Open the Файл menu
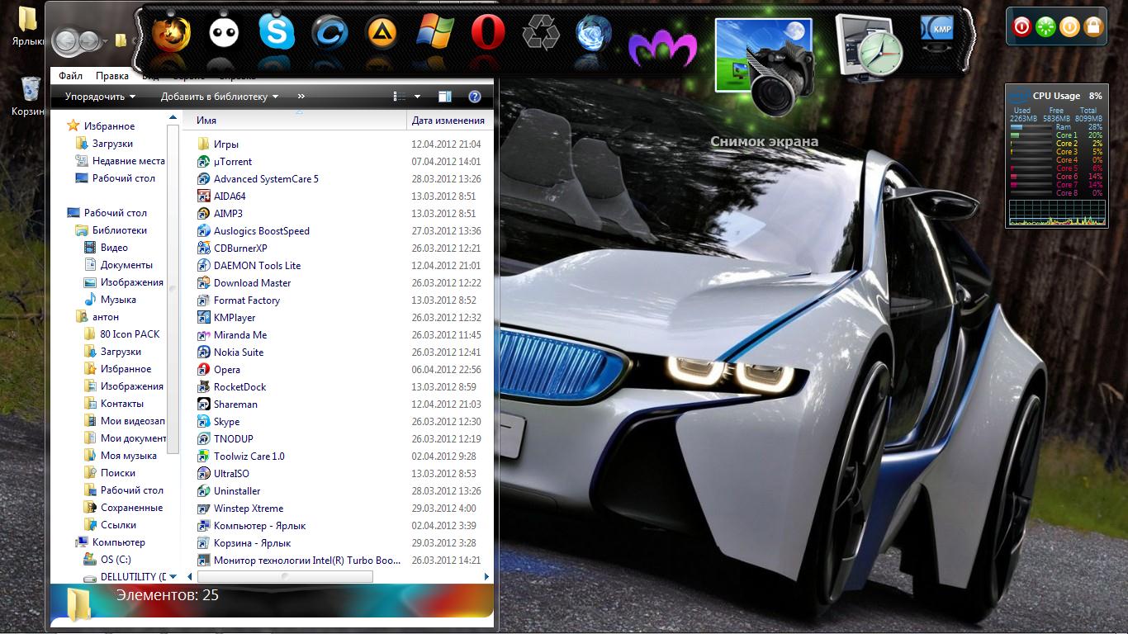Image resolution: width=1128 pixels, height=634 pixels. tap(70, 76)
